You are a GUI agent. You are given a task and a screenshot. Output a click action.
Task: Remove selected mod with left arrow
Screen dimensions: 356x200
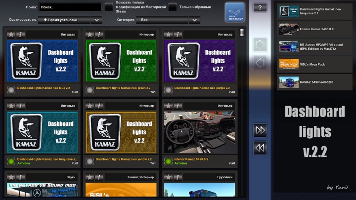[260, 63]
